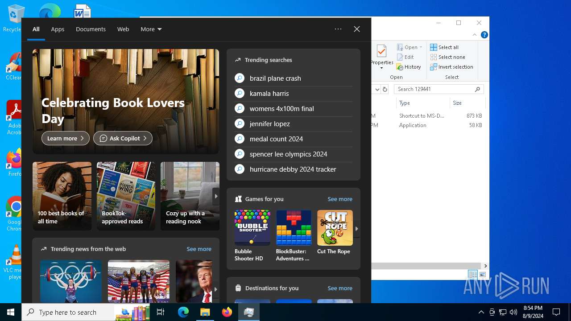Click search icon beside jennifer lopez
The image size is (571, 321).
240,123
